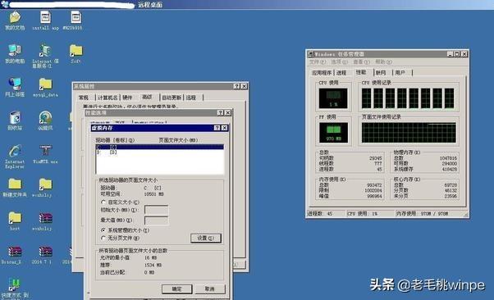
Task: Select the 自定义大小 radio button
Action: coord(103,202)
